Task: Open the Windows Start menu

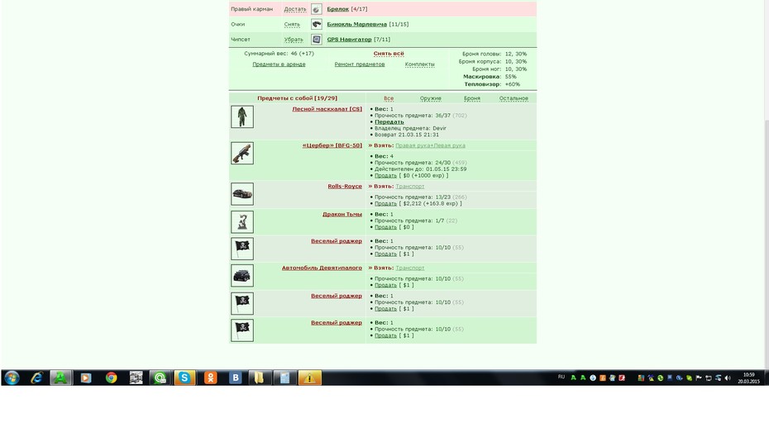Action: tap(12, 377)
